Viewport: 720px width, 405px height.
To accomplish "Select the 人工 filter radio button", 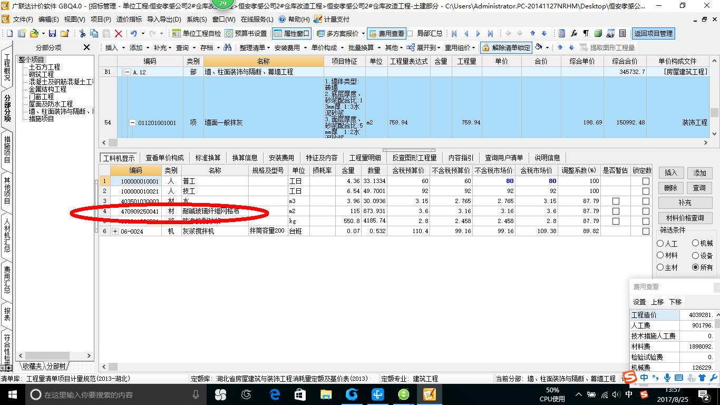I will pyautogui.click(x=660, y=244).
